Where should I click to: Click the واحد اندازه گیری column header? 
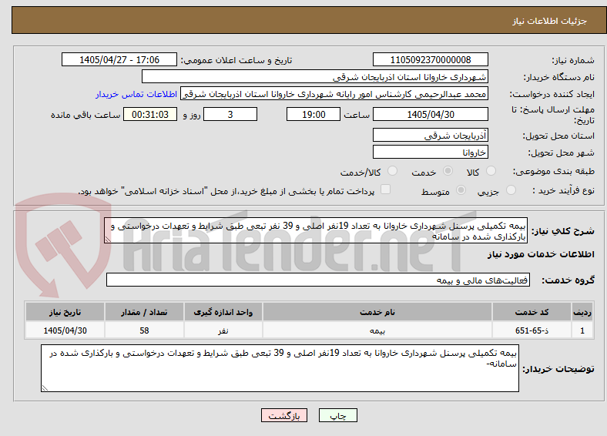tap(223, 312)
